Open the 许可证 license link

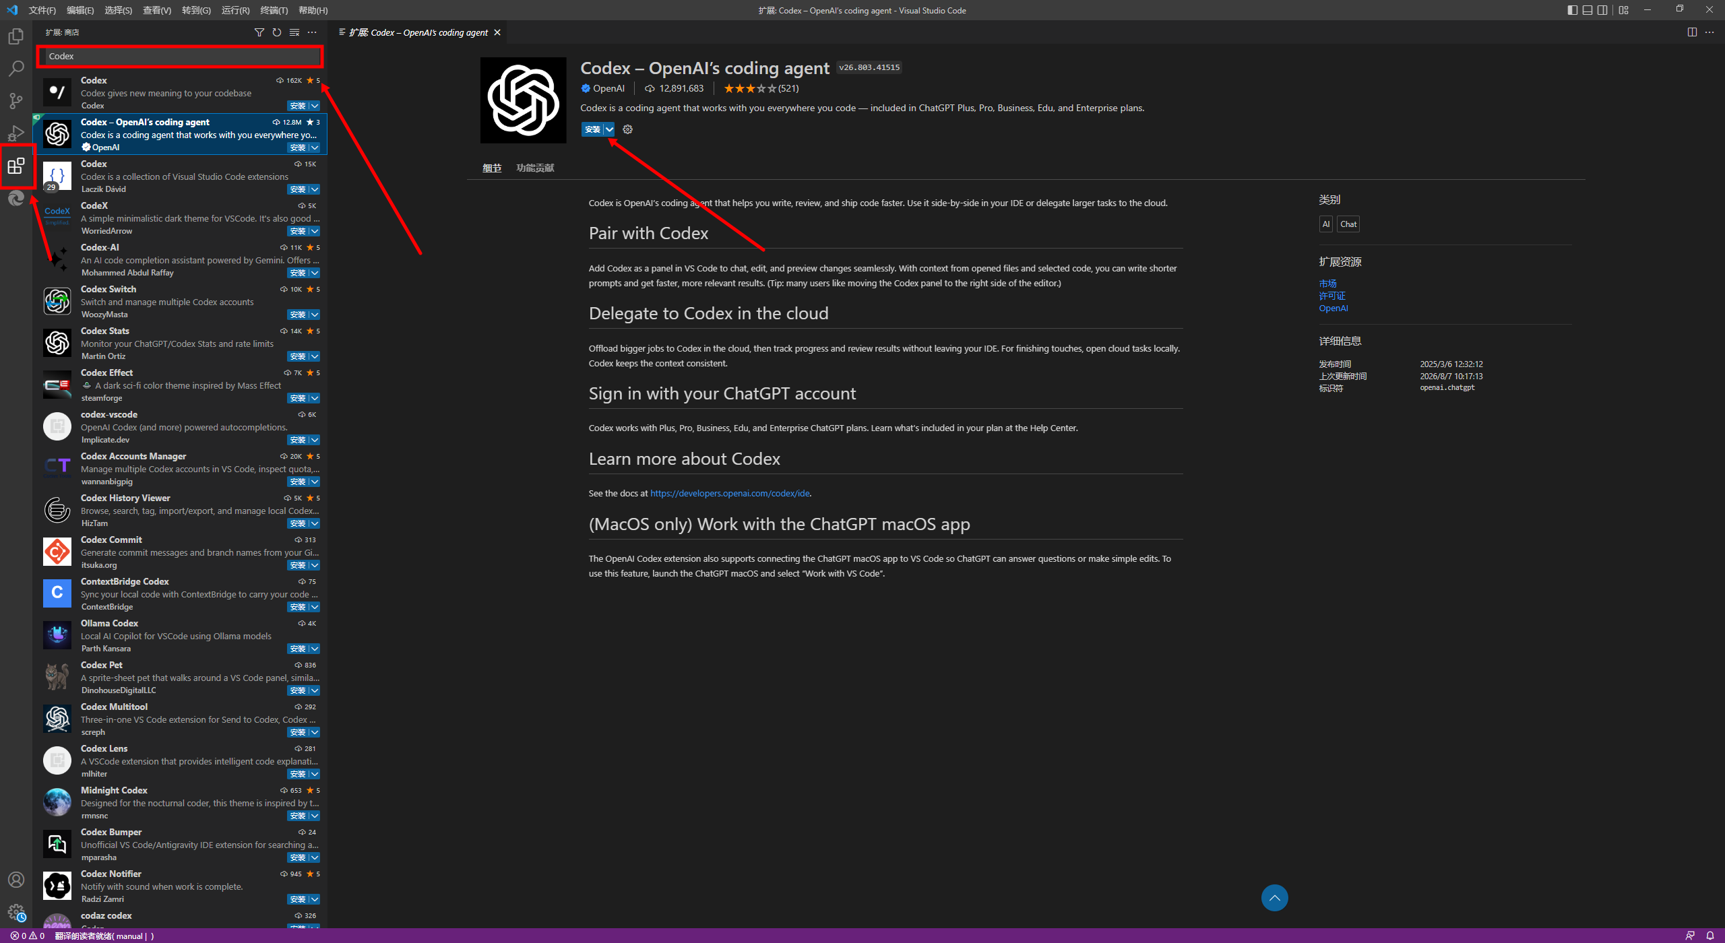coord(1332,296)
